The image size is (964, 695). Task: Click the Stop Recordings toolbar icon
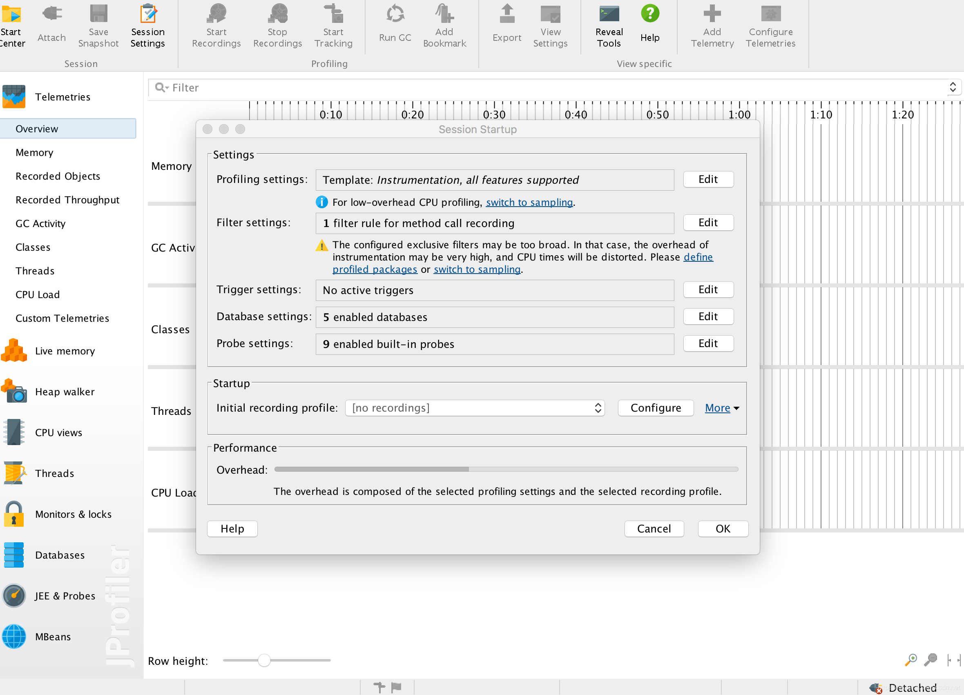[x=277, y=13]
